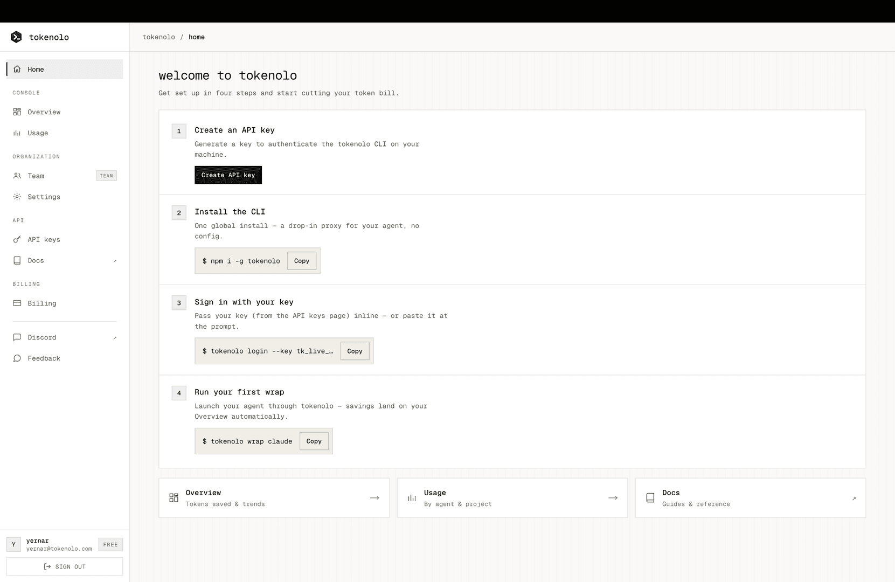The image size is (895, 582).
Task: Click the tokenolo breadcrumb link
Action: pyautogui.click(x=158, y=37)
